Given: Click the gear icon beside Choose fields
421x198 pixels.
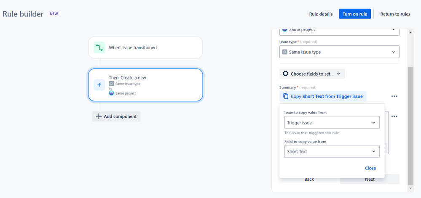Looking at the screenshot, I should (x=285, y=74).
